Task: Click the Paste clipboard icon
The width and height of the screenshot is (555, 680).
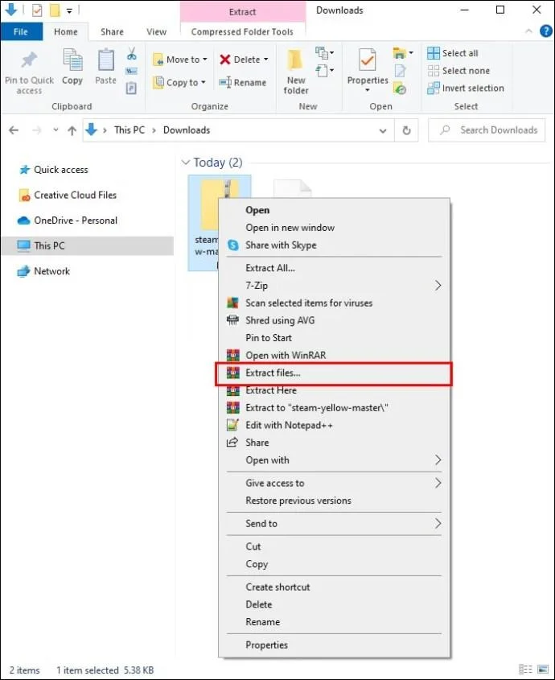Action: click(105, 61)
